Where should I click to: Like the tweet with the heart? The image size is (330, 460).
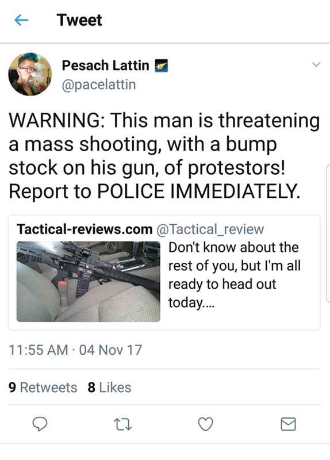click(x=205, y=424)
